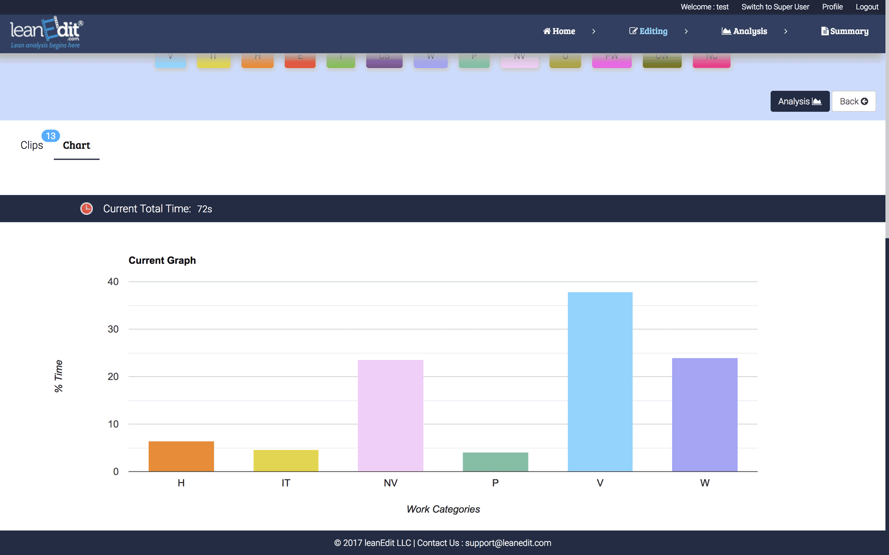Viewport: 889px width, 555px height.
Task: Click the pink NV bar in chart
Action: 391,415
